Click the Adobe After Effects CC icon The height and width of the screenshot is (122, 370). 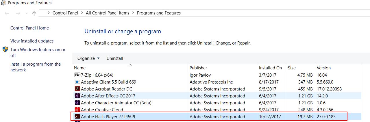(77, 96)
